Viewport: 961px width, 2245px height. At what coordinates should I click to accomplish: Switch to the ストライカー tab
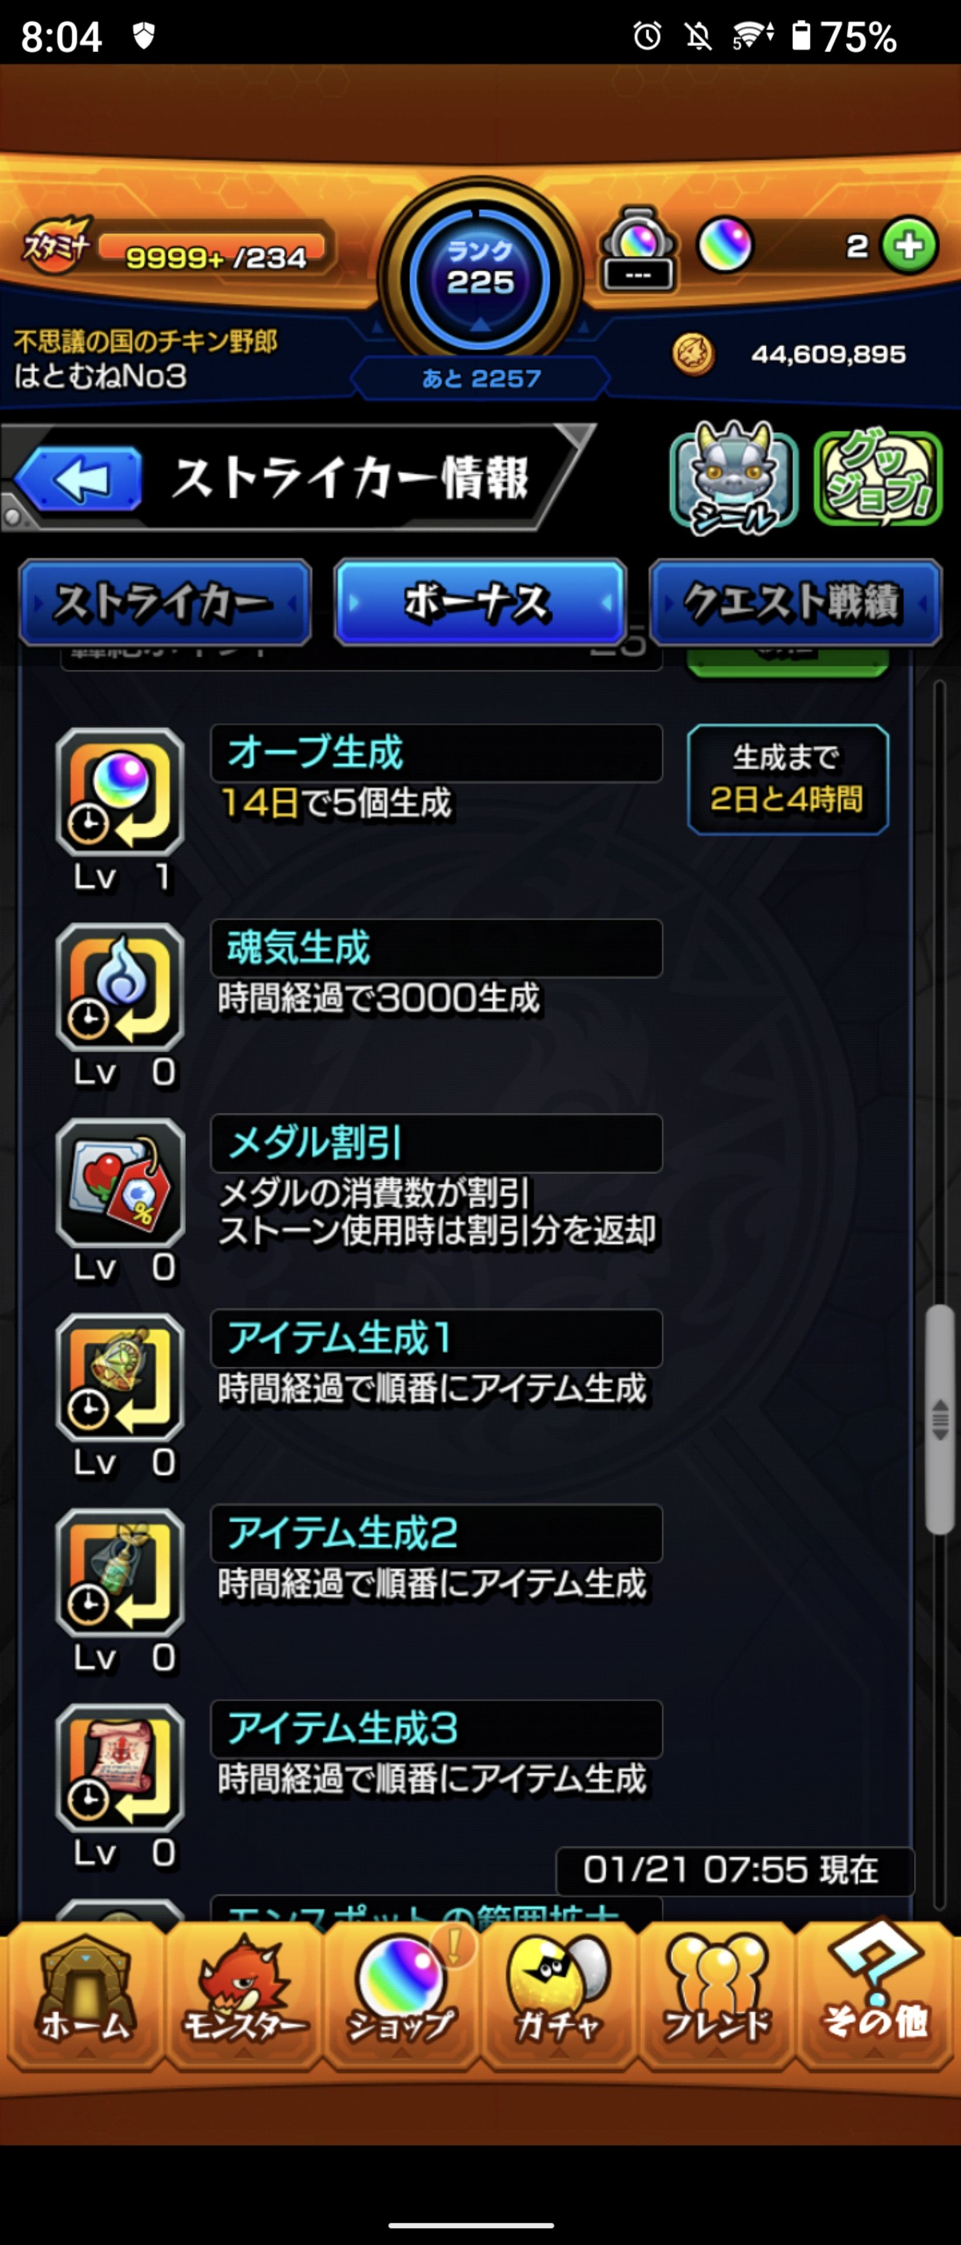[x=165, y=602]
